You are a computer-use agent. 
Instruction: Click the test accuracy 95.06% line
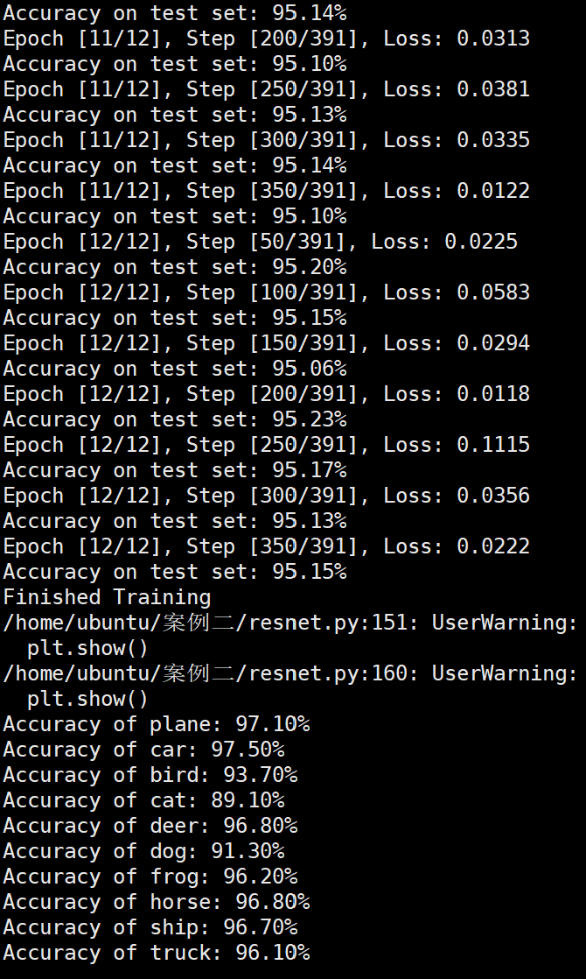tap(175, 369)
